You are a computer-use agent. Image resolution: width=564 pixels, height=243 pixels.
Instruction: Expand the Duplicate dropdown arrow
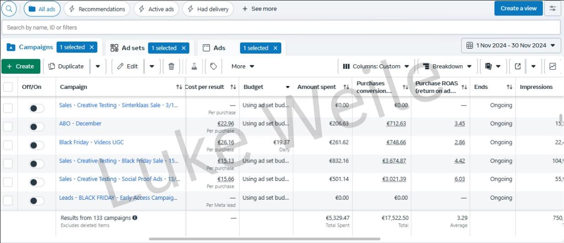click(98, 66)
